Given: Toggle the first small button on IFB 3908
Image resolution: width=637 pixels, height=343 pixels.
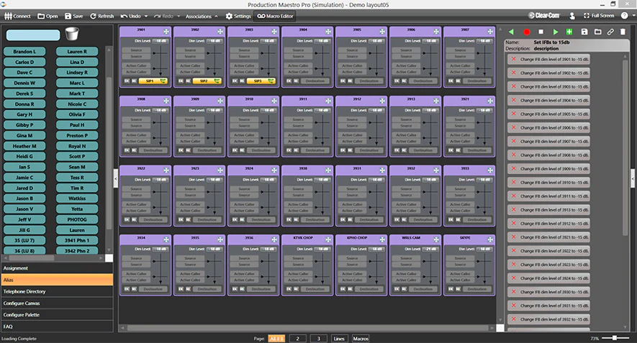Looking at the screenshot, I should click(x=127, y=150).
